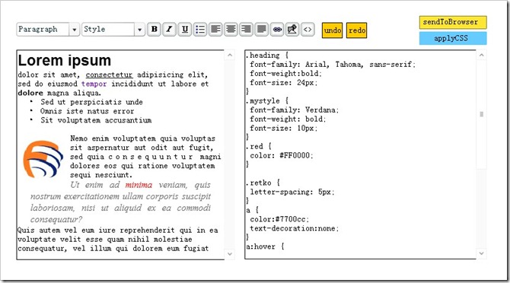The image size is (510, 283).
Task: Click the 'tempor' purple link
Action: tap(94, 84)
